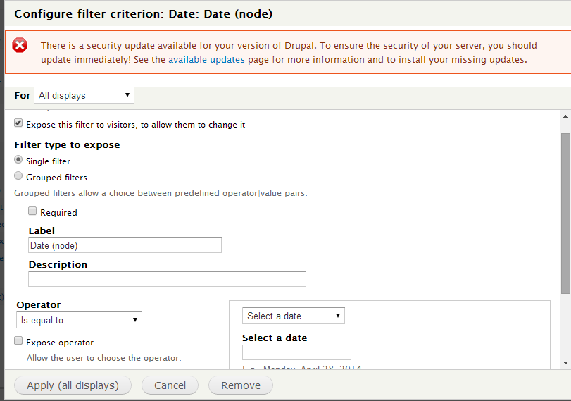This screenshot has width=571, height=401.
Task: Select the Single filter radio button
Action: tap(18, 160)
